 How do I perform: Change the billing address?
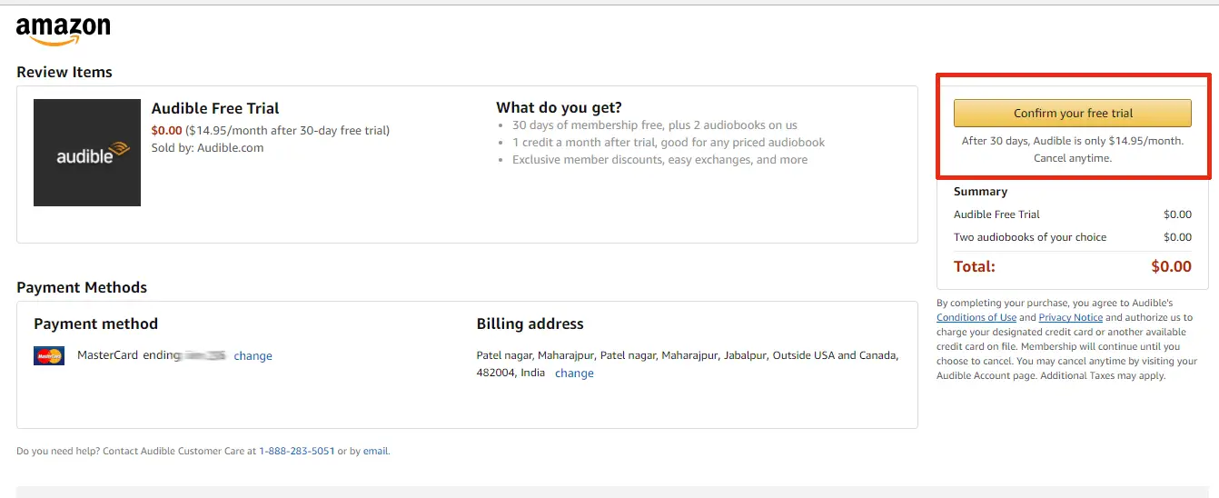[x=574, y=373]
